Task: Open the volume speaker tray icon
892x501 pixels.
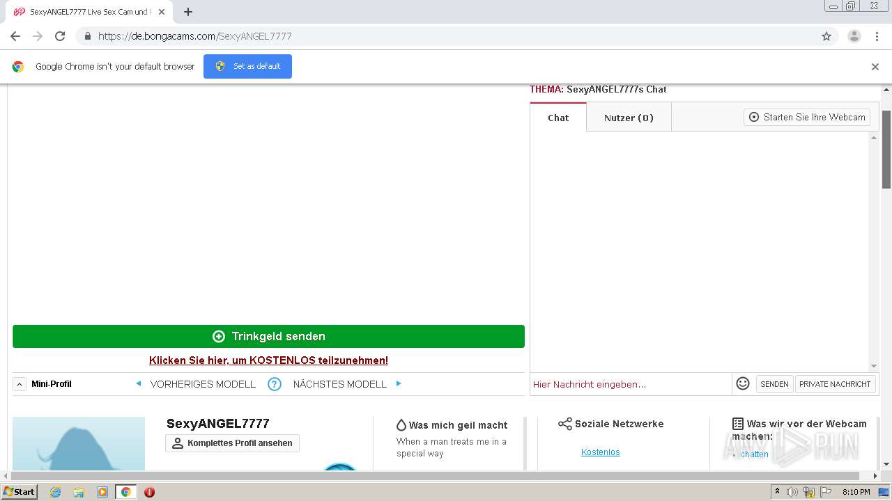Action: click(x=792, y=492)
